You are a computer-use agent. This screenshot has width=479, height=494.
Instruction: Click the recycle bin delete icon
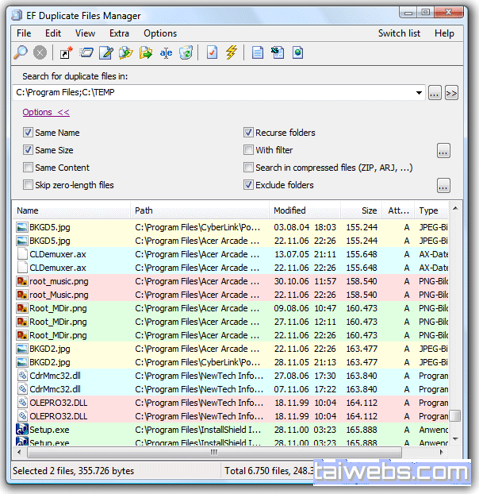(x=186, y=53)
